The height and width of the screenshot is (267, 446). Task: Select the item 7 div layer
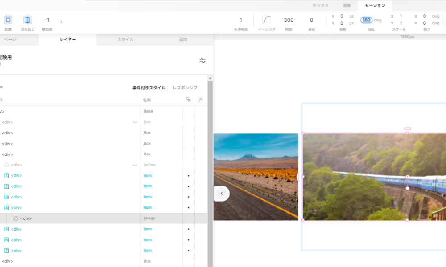17,251
